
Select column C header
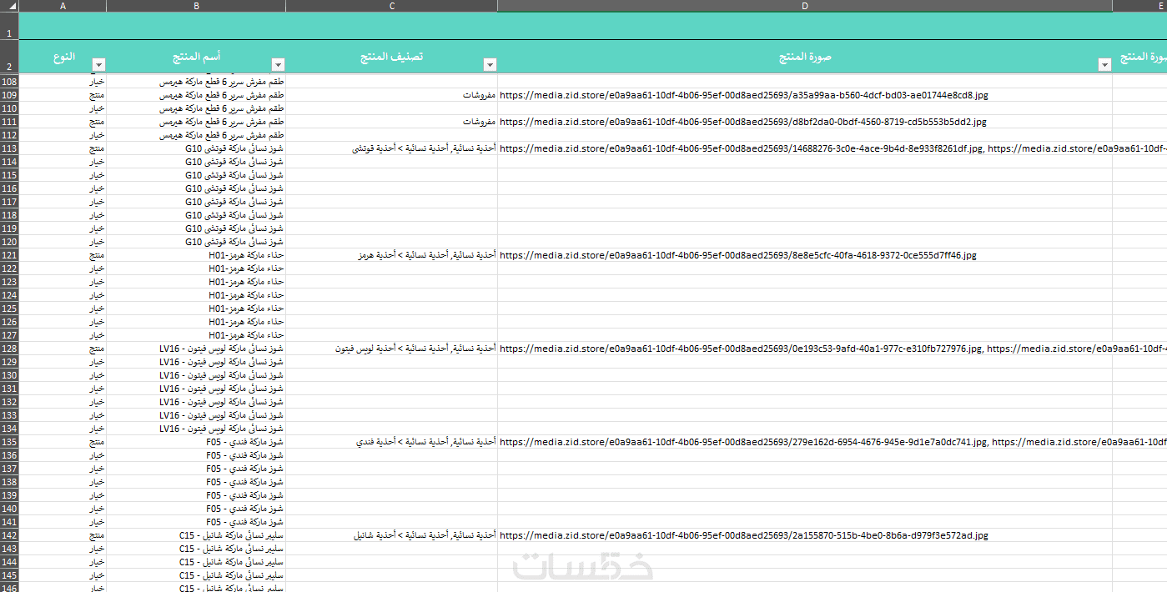tap(392, 6)
